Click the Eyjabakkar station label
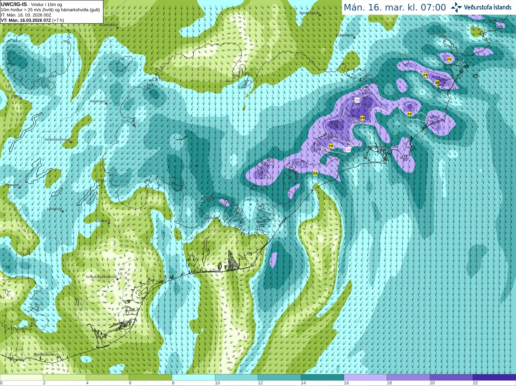516x386 pixels. pyautogui.click(x=345, y=35)
